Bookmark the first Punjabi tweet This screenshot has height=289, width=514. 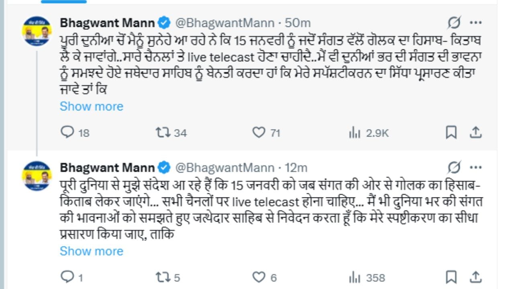coord(451,132)
